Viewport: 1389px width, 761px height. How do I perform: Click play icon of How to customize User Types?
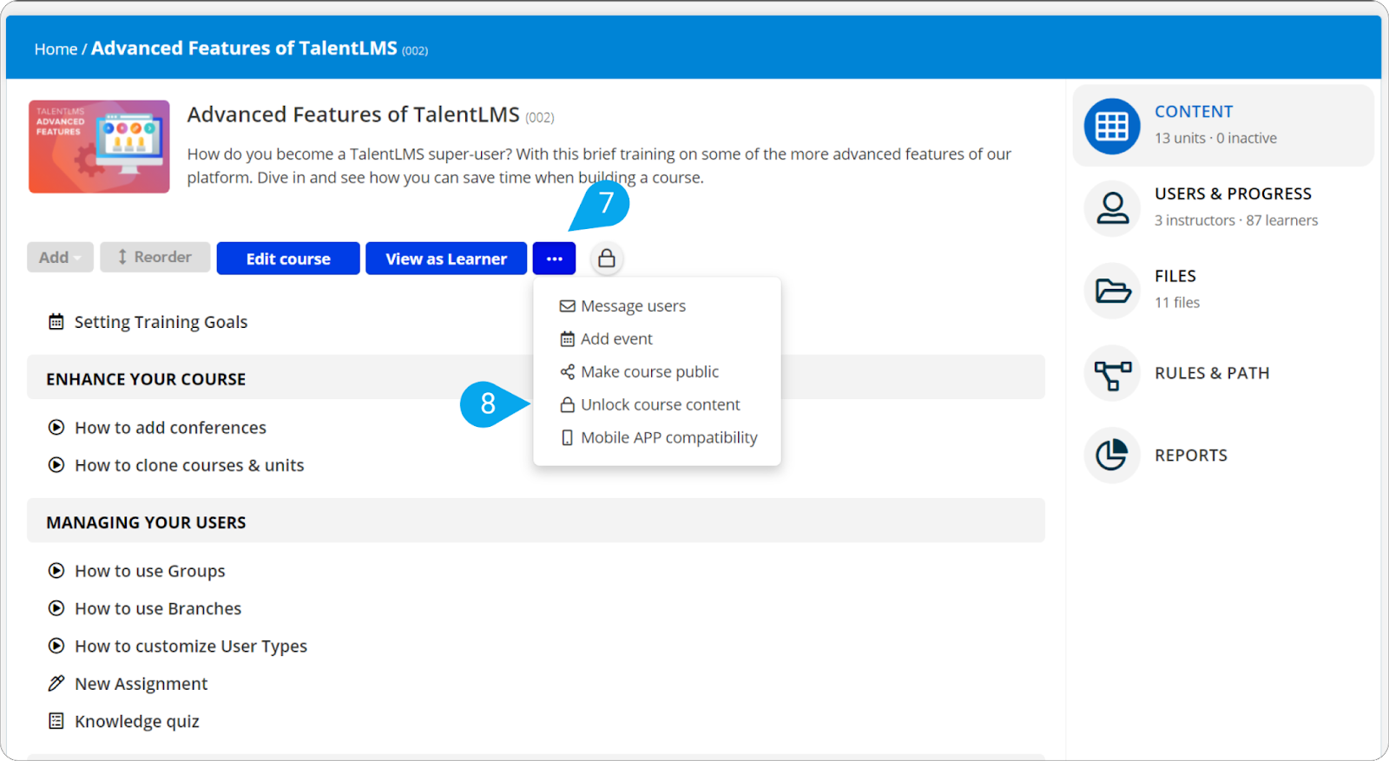point(56,646)
